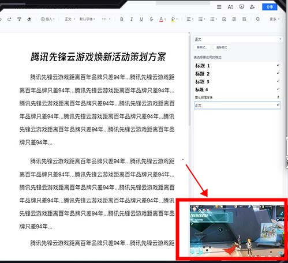Image resolution: width=288 pixels, height=263 pixels.
Task: Apply the 标题 1 heading style
Action: coord(237,66)
